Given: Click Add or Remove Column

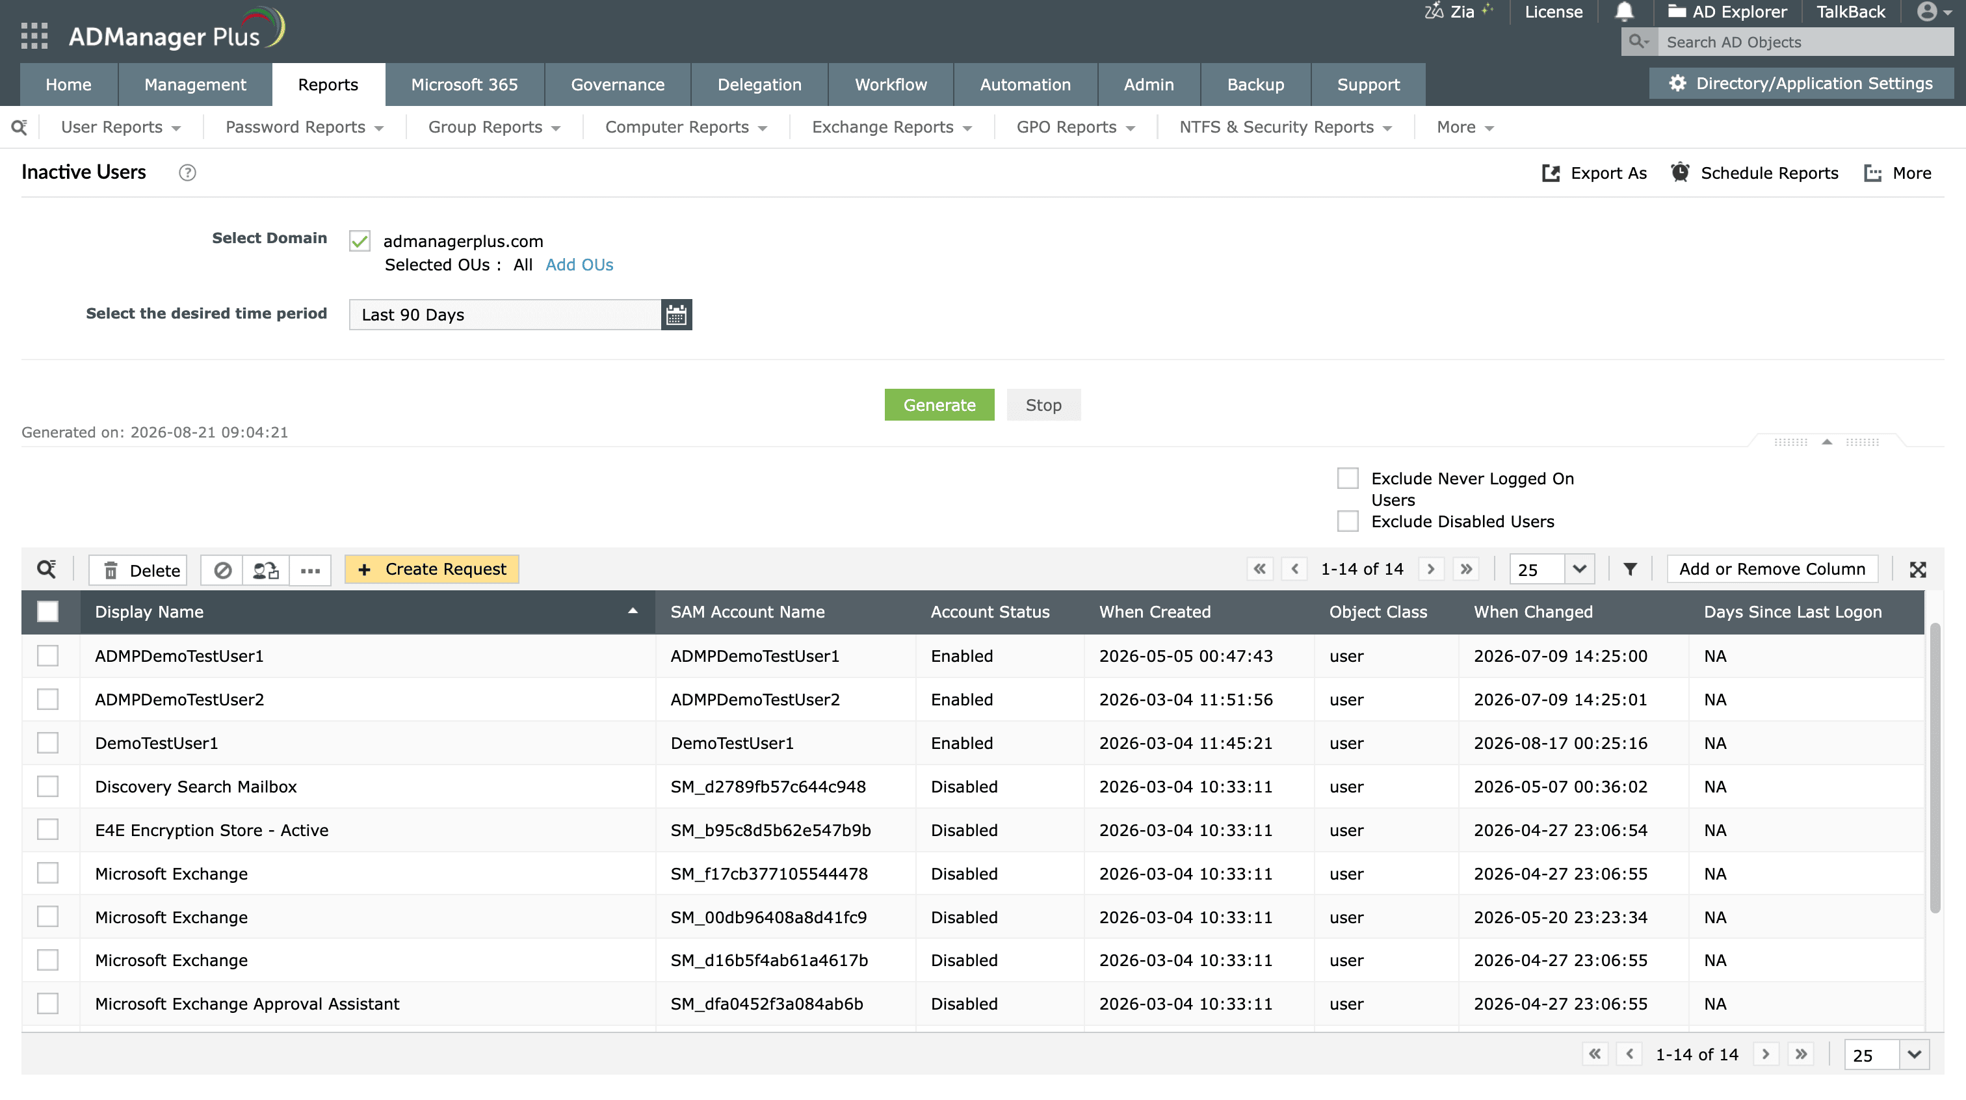Looking at the screenshot, I should click(x=1772, y=570).
